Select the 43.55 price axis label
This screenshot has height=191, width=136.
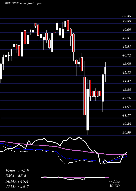[x=126, y=90]
